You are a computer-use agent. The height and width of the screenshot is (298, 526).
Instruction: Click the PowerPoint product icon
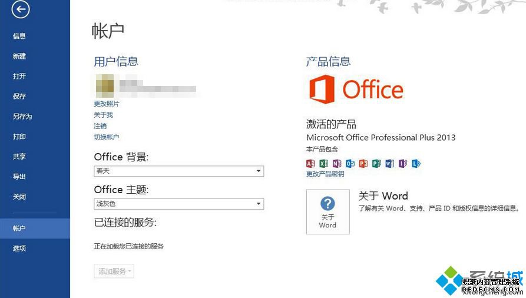[363, 164]
